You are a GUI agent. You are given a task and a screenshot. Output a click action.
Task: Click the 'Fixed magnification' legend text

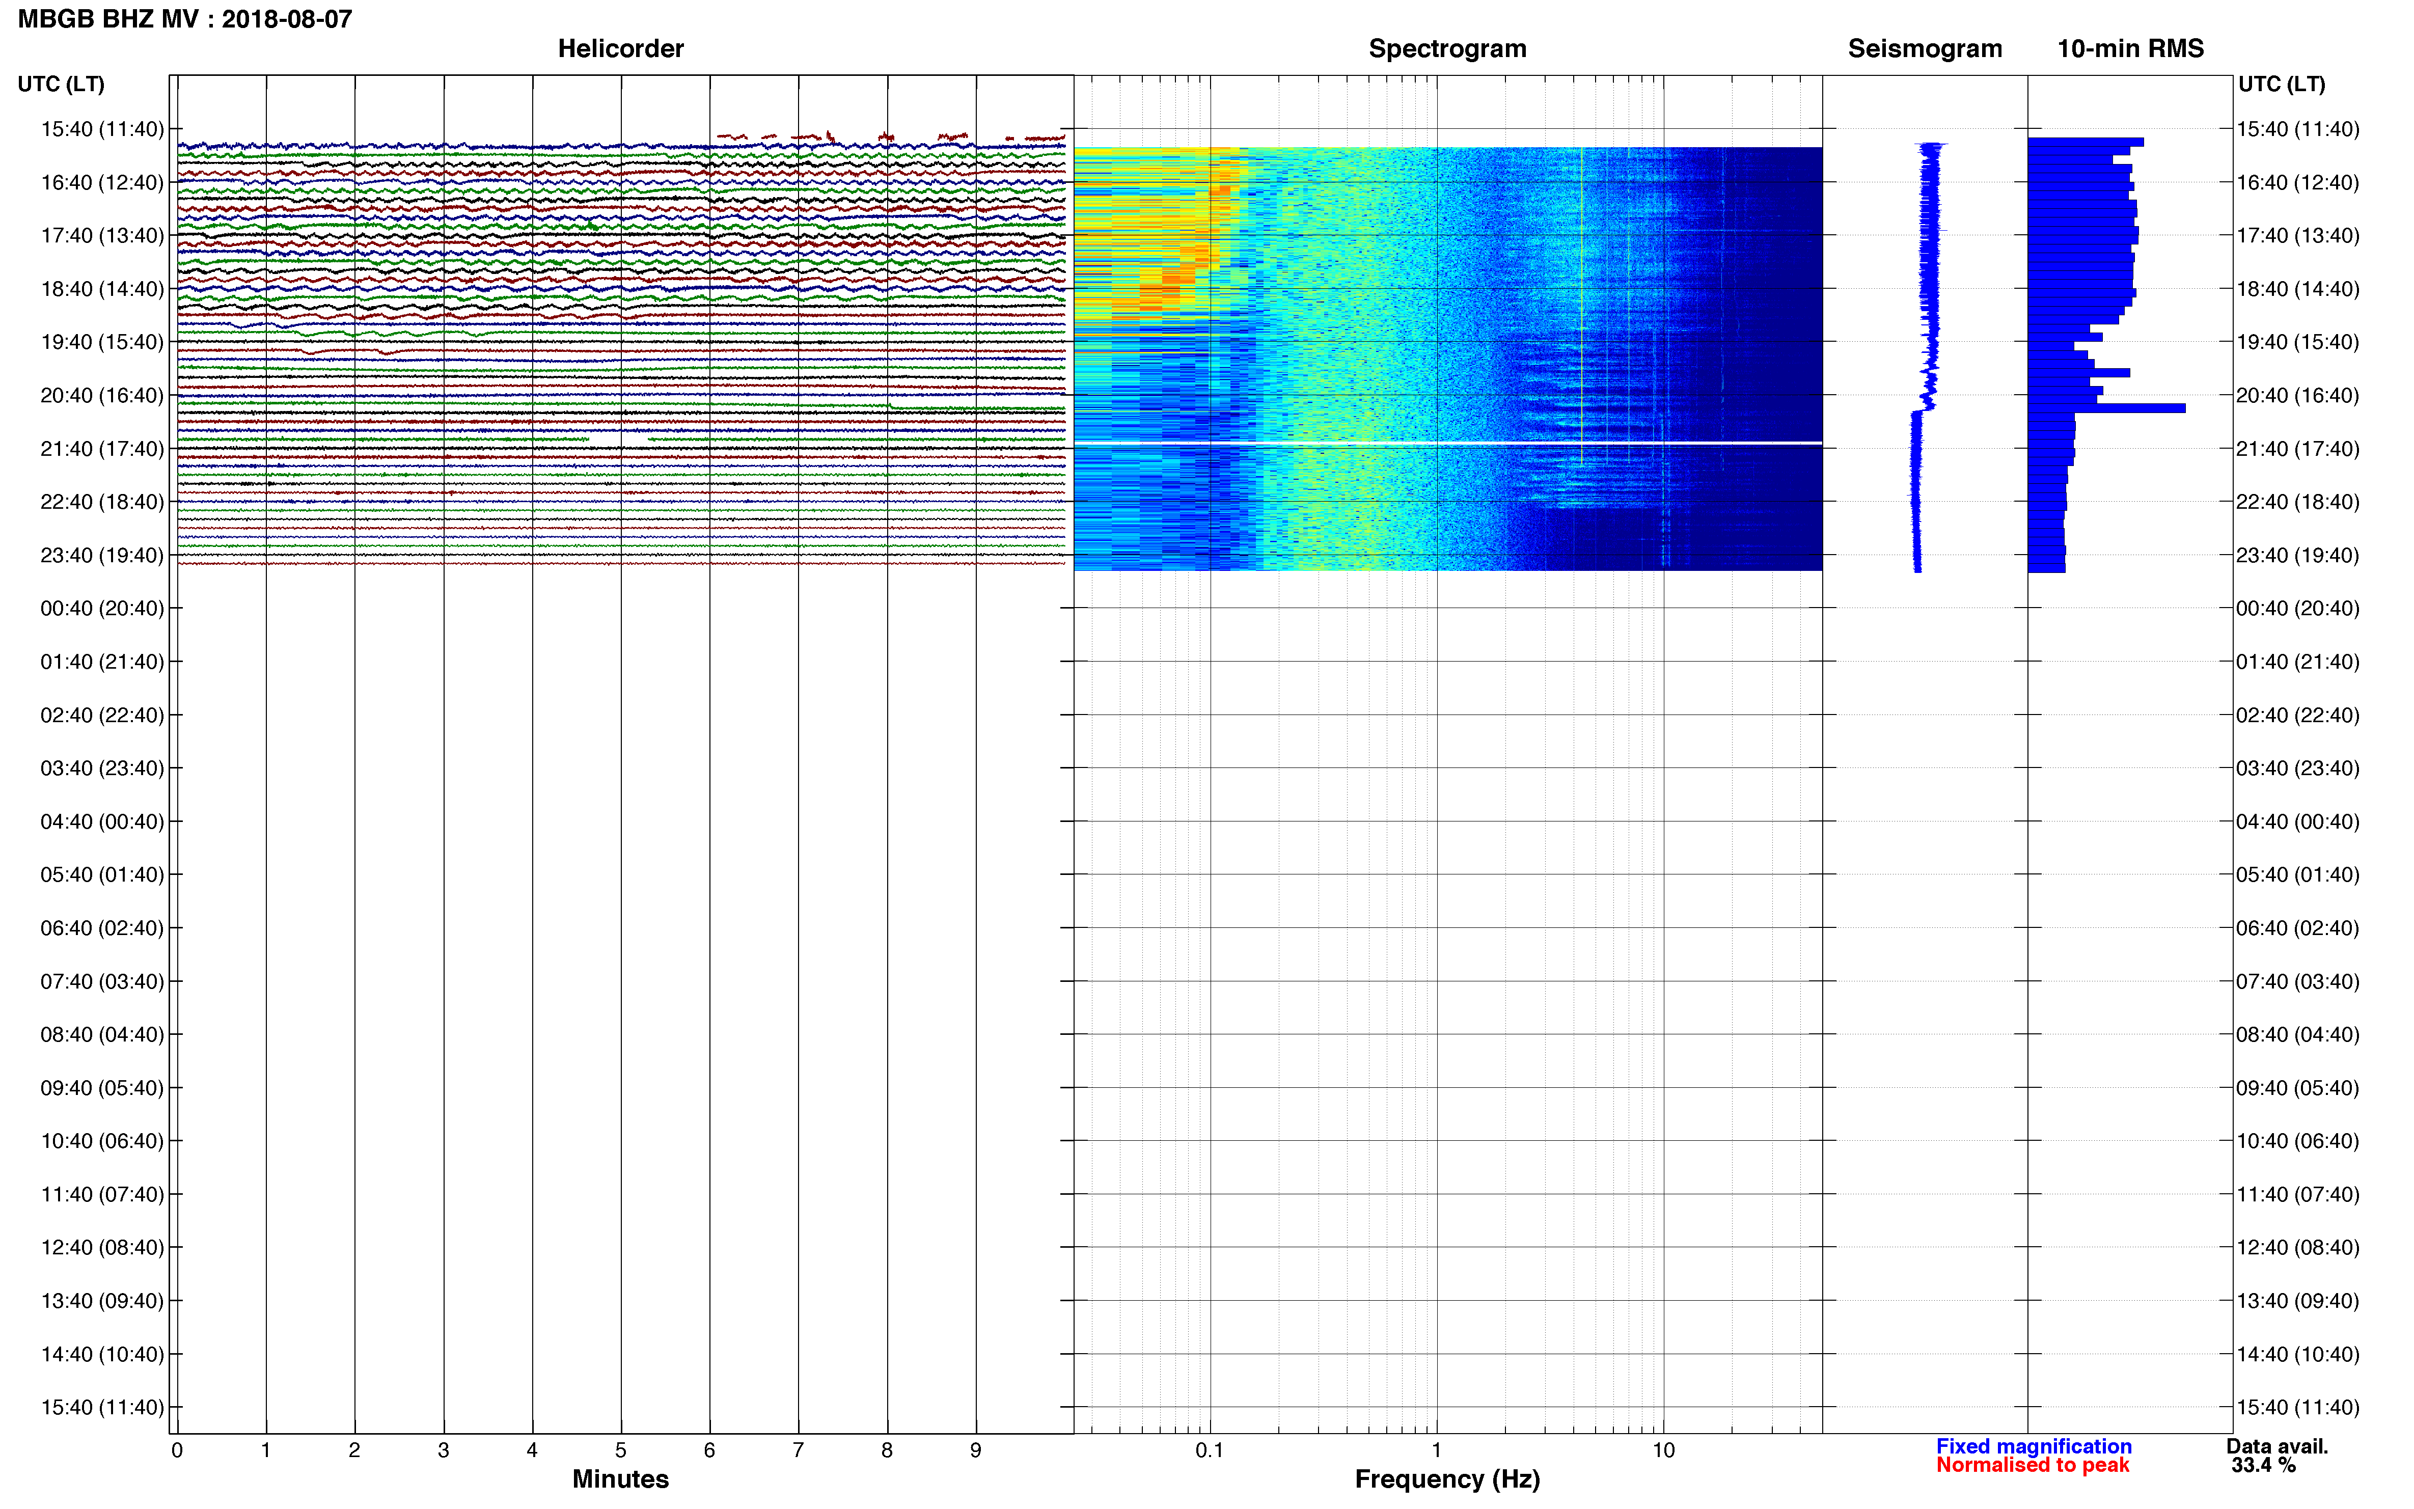[2033, 1446]
